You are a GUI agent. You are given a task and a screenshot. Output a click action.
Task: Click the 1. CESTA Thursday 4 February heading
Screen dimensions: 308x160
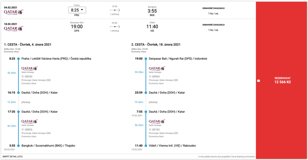point(28,45)
